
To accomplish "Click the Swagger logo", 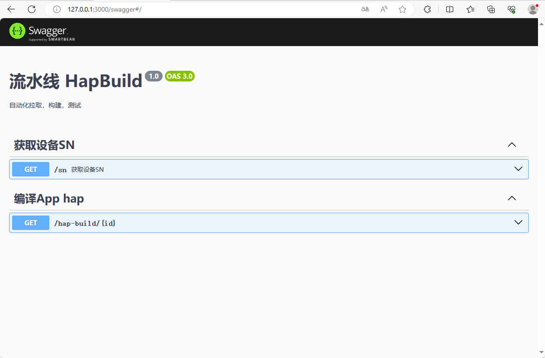I will click(42, 32).
